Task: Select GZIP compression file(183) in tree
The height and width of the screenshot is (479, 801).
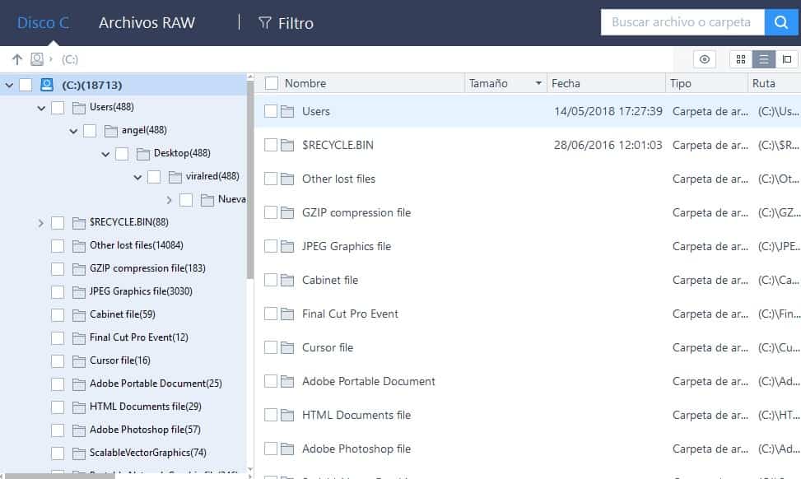Action: click(x=147, y=268)
